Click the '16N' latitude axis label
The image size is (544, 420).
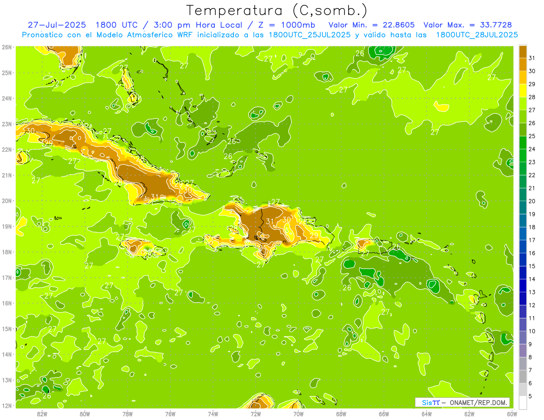point(7,303)
